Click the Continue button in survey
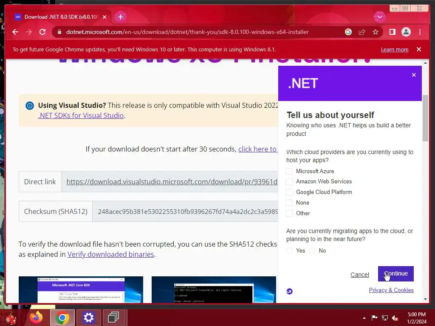 tap(395, 274)
